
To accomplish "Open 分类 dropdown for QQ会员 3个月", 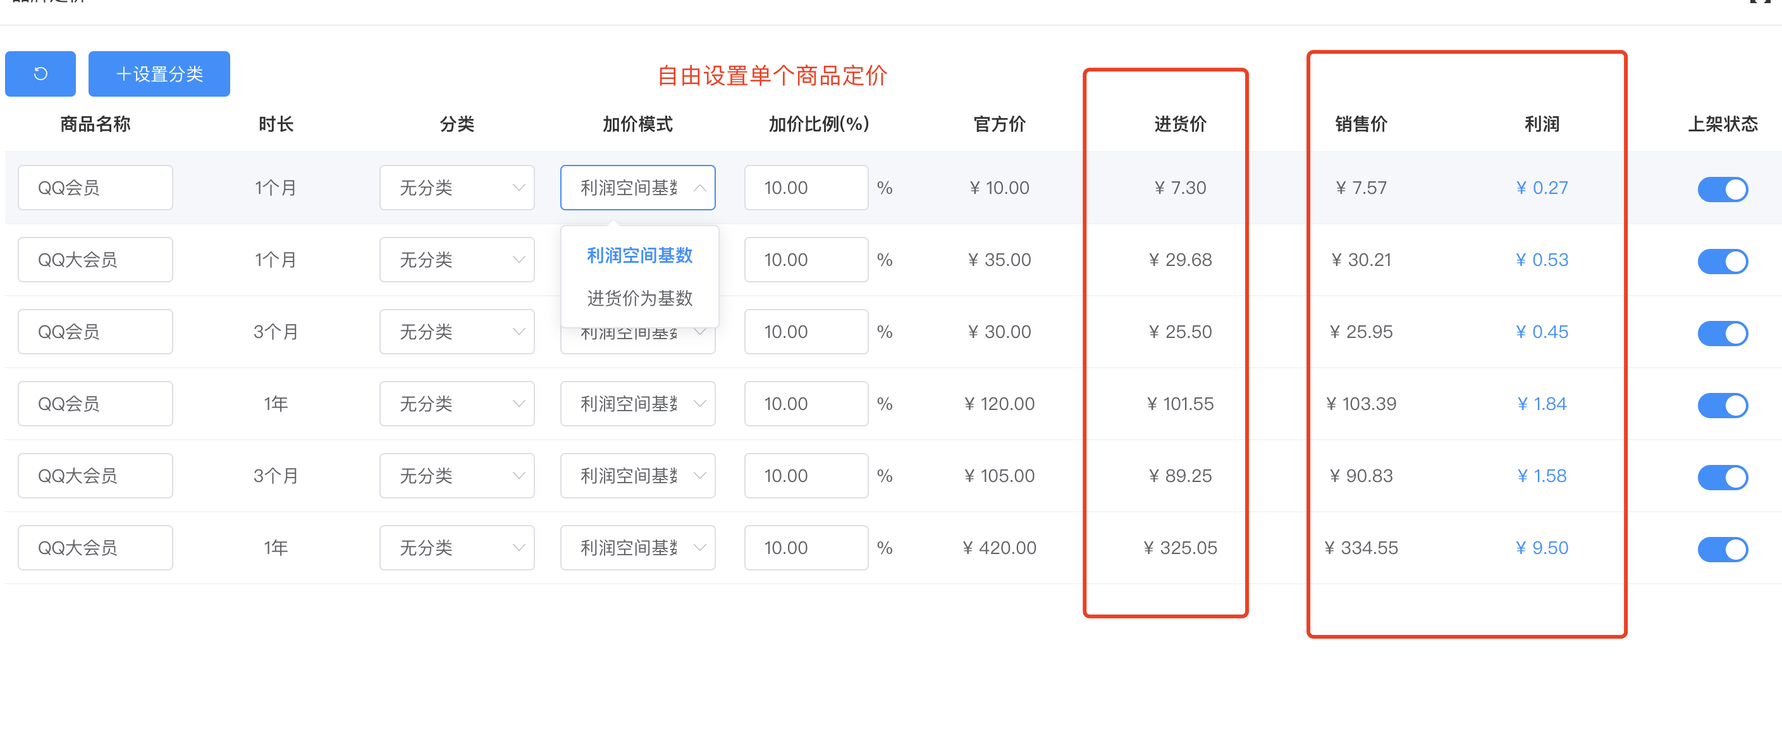I will point(457,331).
